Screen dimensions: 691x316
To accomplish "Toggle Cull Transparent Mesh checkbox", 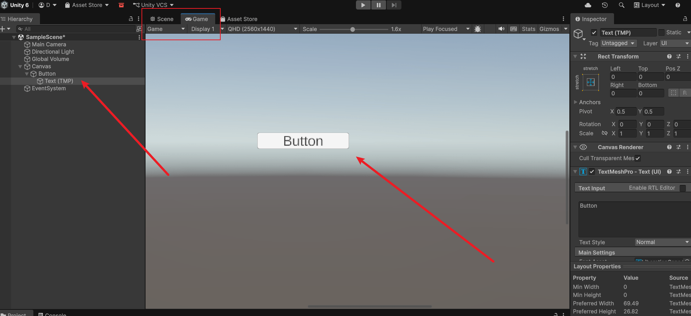I will coord(638,158).
